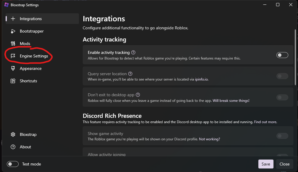Screen dimensions: 298x172
Task: Click the Bootstrapper sidebar icon
Action: coord(13,31)
